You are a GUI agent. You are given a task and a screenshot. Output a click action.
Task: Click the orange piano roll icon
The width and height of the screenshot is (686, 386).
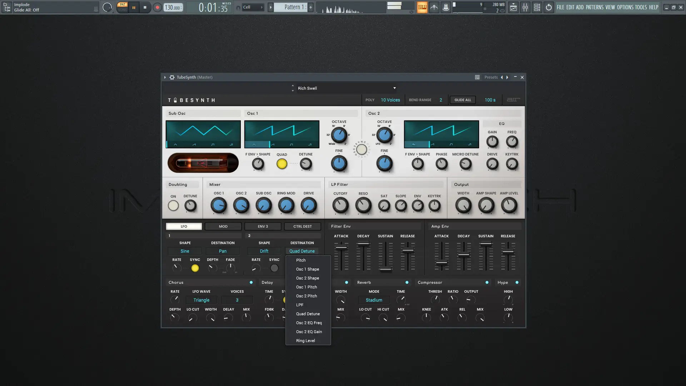[422, 7]
